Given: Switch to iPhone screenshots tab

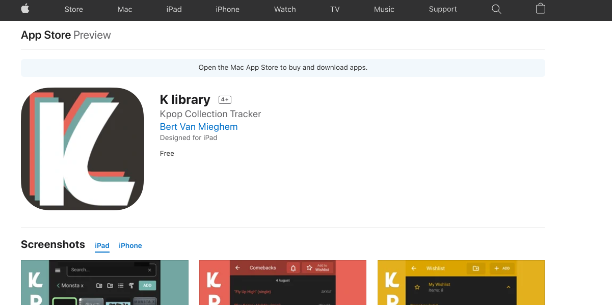Looking at the screenshot, I should (130, 245).
